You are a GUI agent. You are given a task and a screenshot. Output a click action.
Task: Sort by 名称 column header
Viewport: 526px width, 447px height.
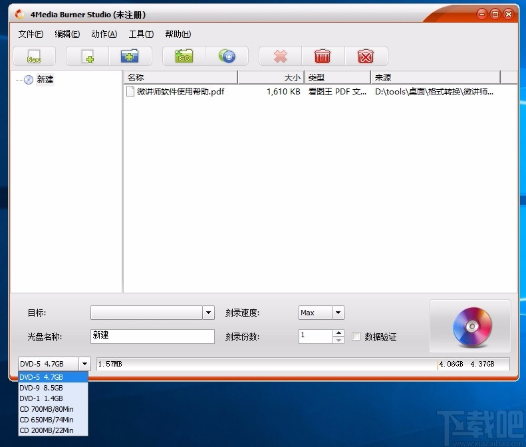181,78
